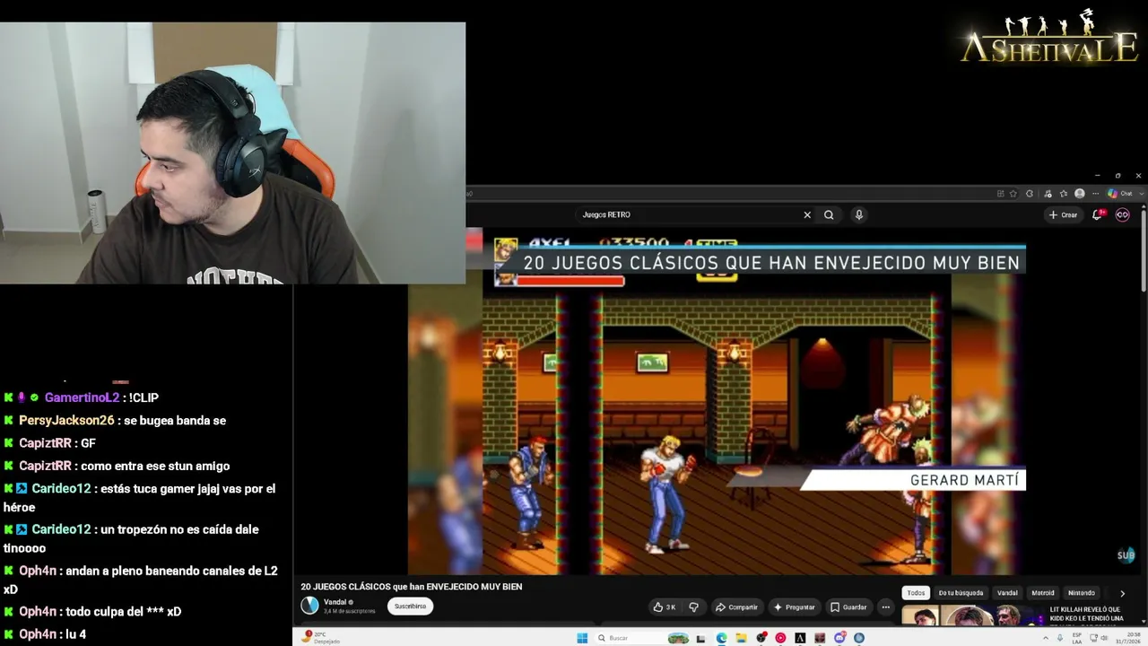This screenshot has width=1148, height=646.
Task: Open browser settings and more menu
Action: click(1096, 194)
